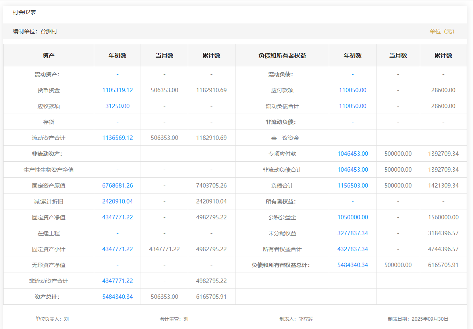Open the 减:累计折旧 年初数 blue link

tap(118, 201)
